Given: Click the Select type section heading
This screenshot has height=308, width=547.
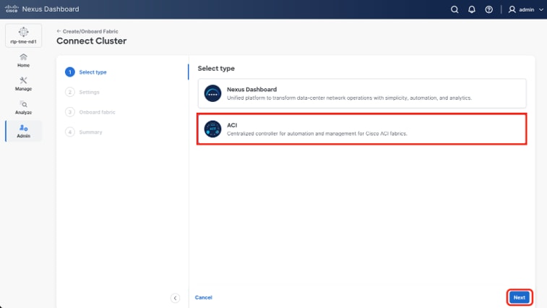Looking at the screenshot, I should 216,69.
